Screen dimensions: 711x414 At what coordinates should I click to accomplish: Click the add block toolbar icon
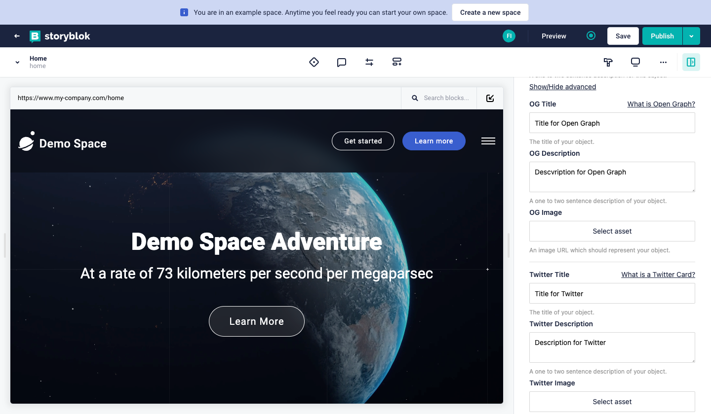[x=397, y=62]
